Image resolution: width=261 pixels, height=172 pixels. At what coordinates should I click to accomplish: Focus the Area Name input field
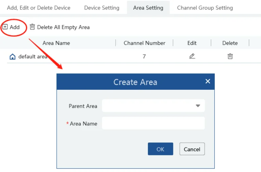[x=153, y=123]
